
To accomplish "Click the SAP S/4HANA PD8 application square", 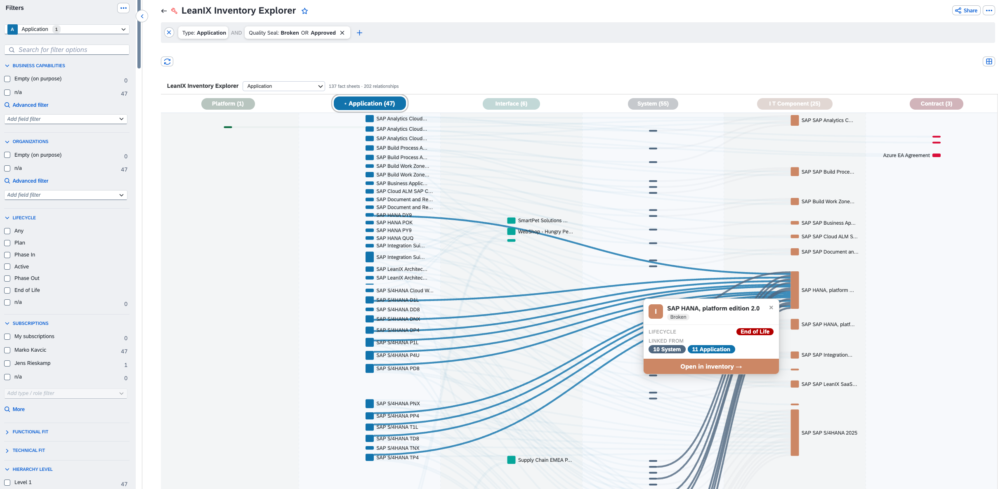I will tap(370, 369).
